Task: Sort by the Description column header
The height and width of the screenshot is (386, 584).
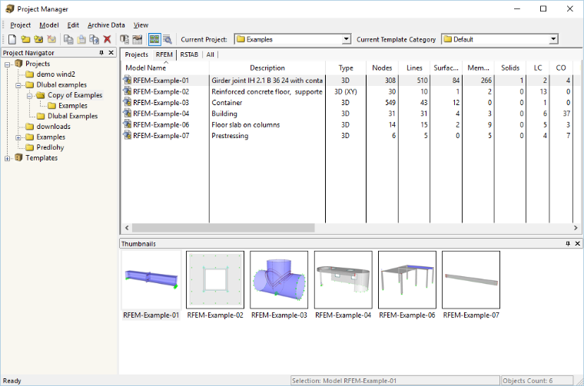Action: coord(267,68)
